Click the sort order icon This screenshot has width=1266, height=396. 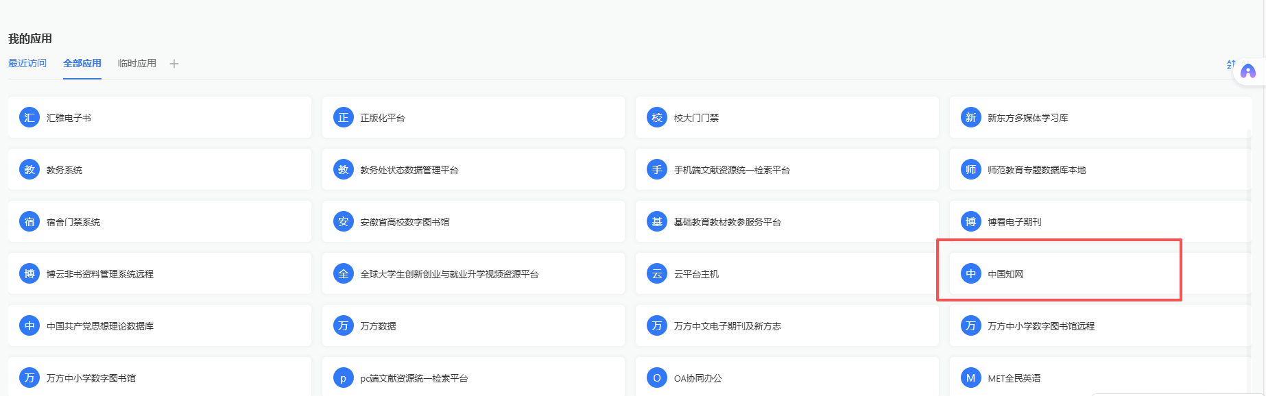[1231, 64]
